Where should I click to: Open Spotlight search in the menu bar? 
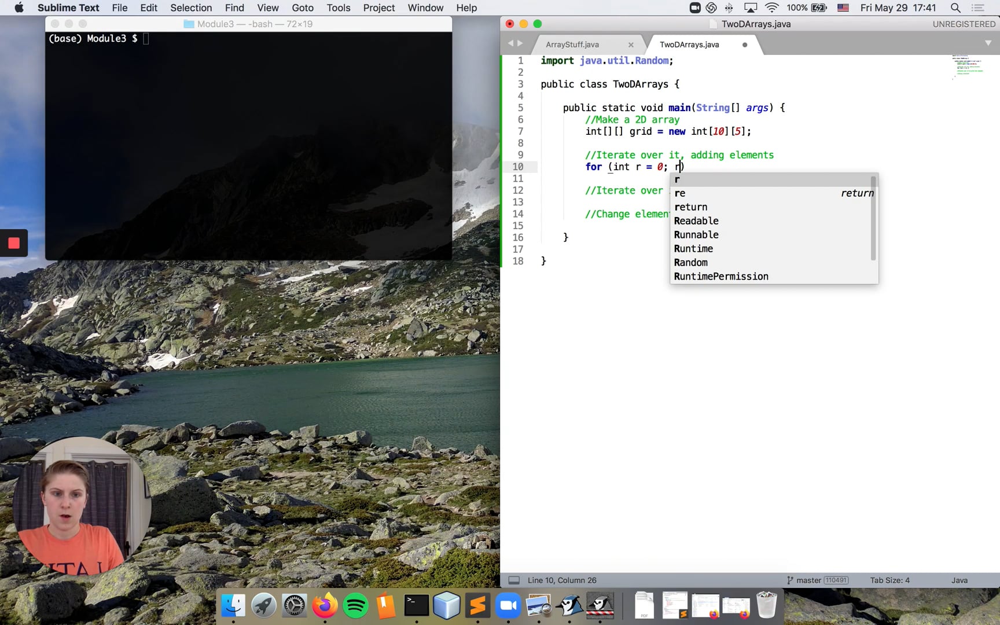tap(955, 8)
